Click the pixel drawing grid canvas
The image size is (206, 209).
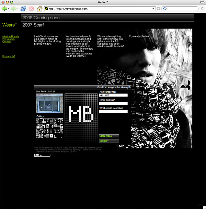(81, 118)
